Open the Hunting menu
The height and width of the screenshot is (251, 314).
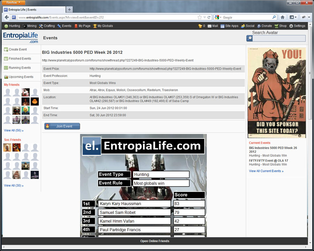point(12,26)
